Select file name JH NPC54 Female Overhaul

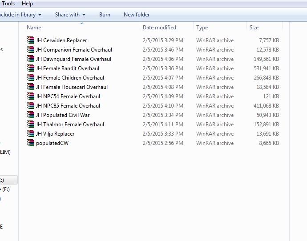click(68, 96)
